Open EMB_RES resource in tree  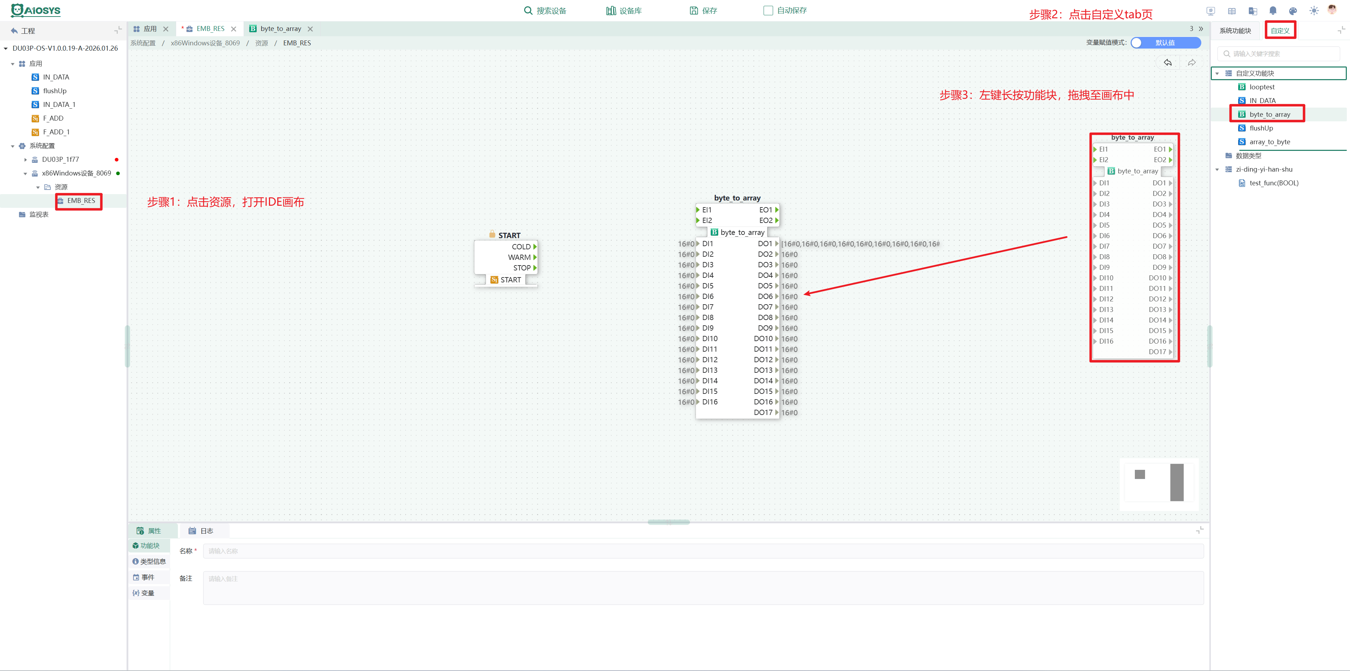[81, 201]
